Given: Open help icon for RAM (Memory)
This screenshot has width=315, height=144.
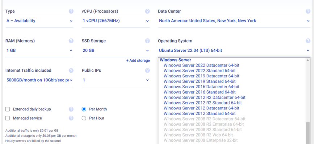Looking at the screenshot, I should click(x=71, y=41).
